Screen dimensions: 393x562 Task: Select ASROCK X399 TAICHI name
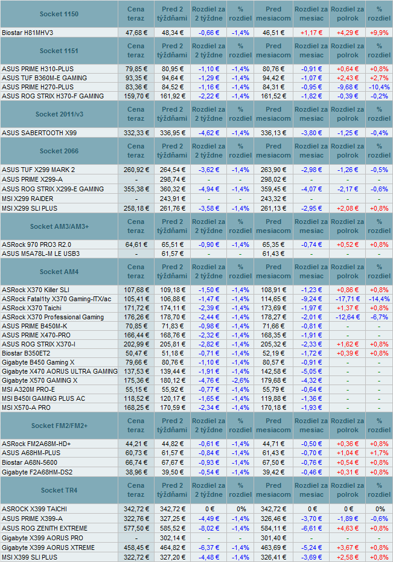pyautogui.click(x=34, y=509)
